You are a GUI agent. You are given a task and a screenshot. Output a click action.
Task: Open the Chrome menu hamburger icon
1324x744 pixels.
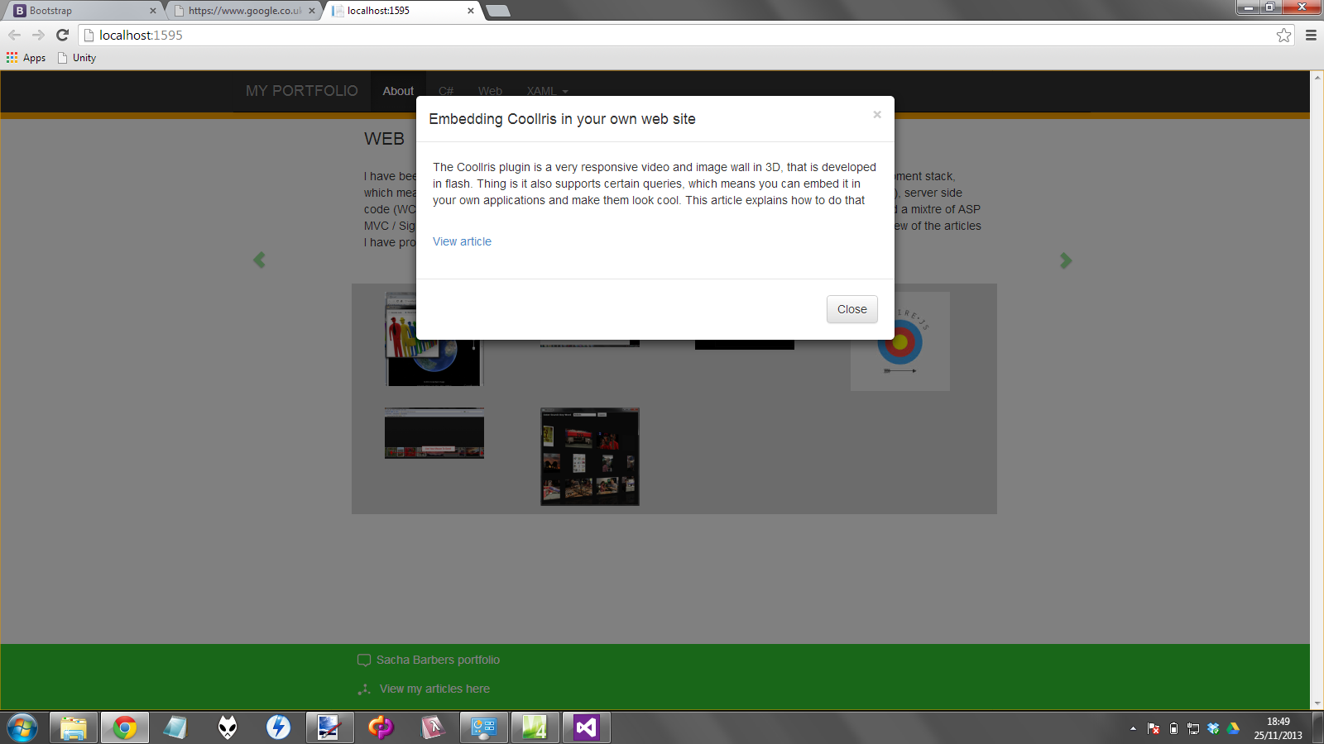pyautogui.click(x=1311, y=35)
